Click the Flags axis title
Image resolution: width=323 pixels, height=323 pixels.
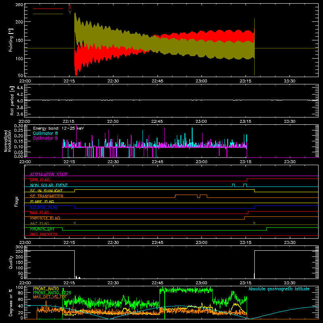(16, 201)
